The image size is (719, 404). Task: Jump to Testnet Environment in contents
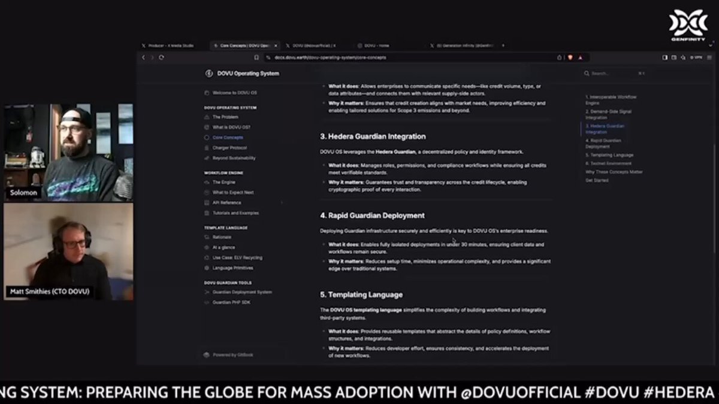click(608, 163)
